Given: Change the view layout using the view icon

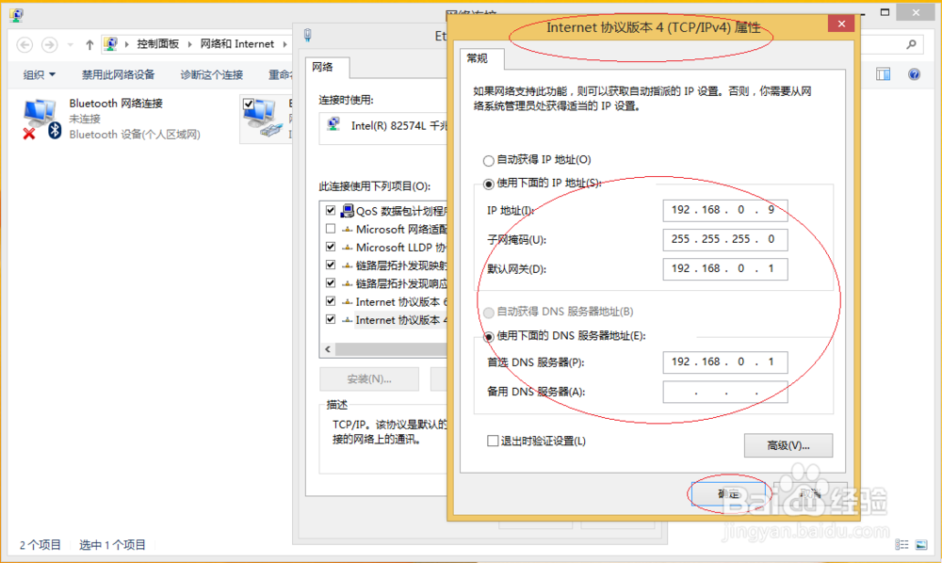Looking at the screenshot, I should [885, 73].
